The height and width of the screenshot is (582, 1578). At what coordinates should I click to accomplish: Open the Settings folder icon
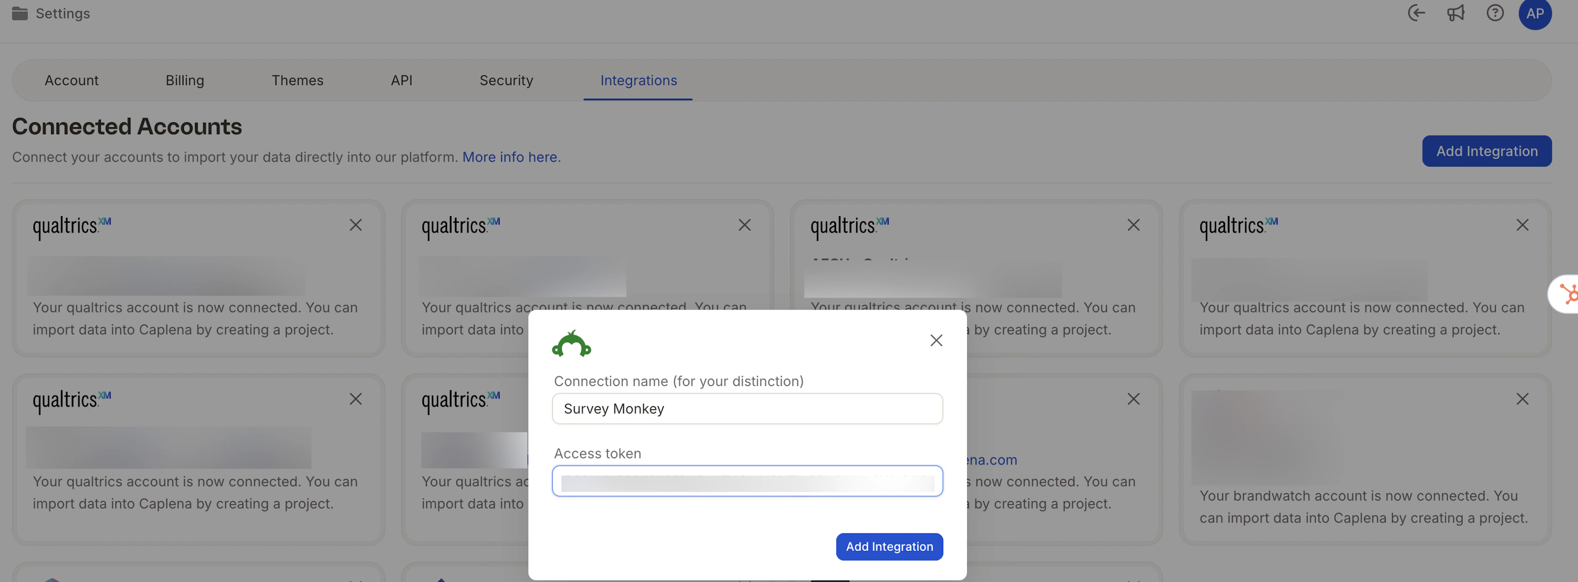(19, 14)
